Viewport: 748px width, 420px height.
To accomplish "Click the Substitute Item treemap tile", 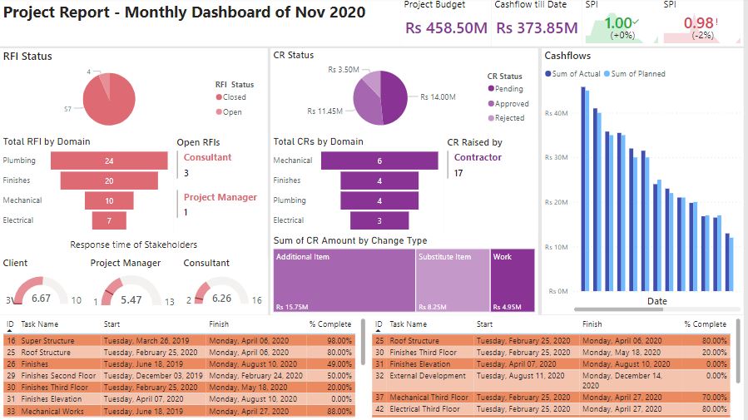I will coord(453,280).
